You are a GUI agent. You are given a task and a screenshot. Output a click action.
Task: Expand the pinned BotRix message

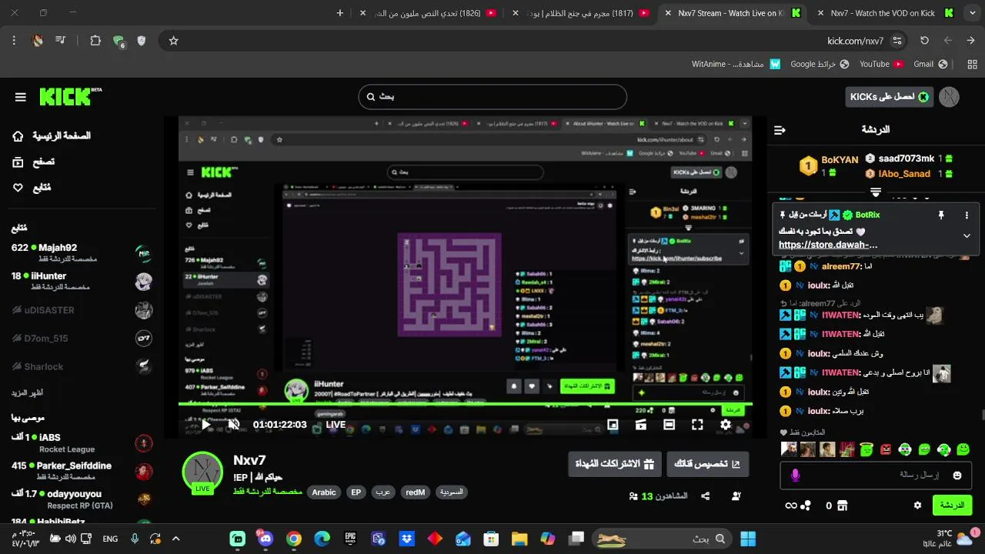tap(967, 236)
